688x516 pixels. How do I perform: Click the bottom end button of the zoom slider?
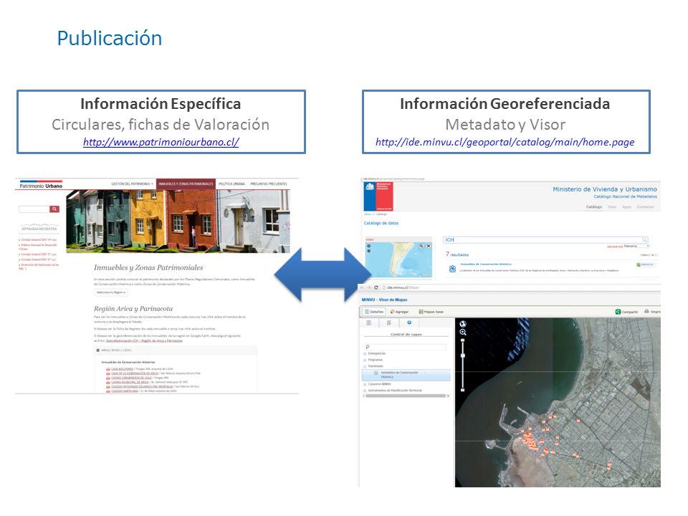tap(463, 389)
